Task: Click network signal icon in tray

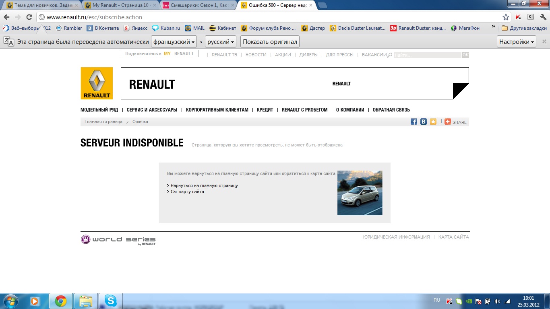Action: [507, 301]
